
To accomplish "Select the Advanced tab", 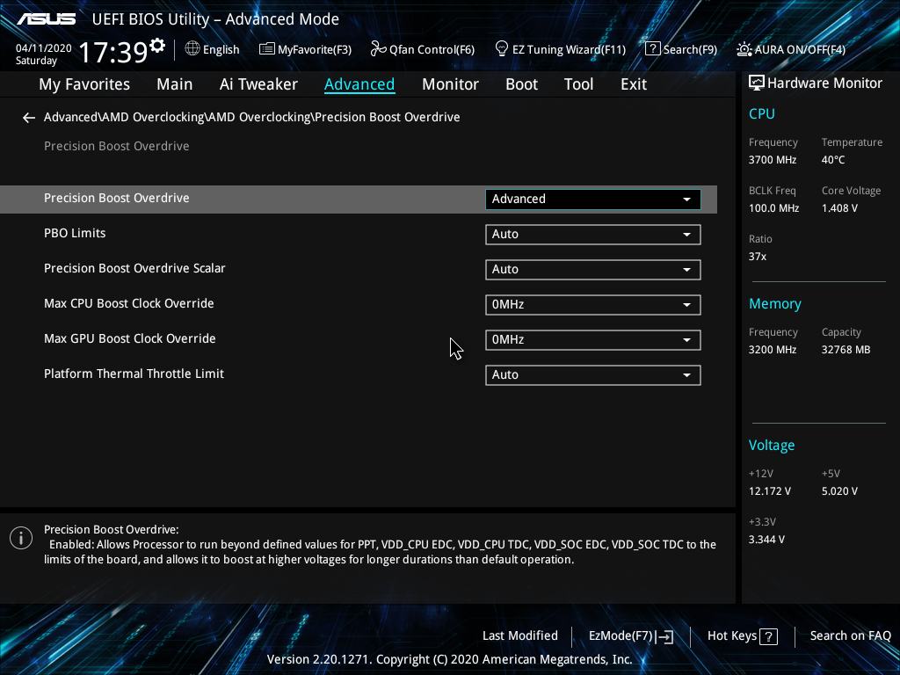I will click(x=359, y=84).
